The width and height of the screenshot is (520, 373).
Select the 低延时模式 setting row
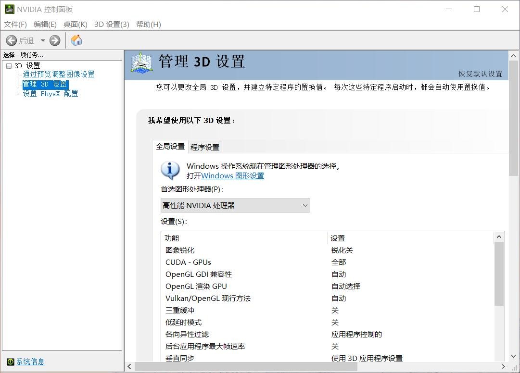tap(327, 323)
